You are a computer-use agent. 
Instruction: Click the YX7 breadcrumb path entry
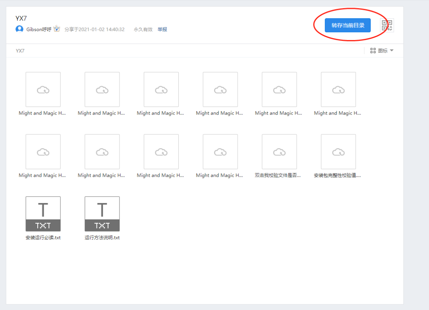tap(20, 50)
